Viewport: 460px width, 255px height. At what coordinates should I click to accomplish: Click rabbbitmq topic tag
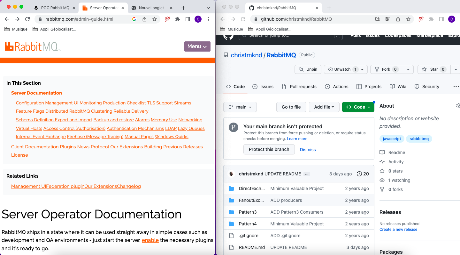(419, 139)
